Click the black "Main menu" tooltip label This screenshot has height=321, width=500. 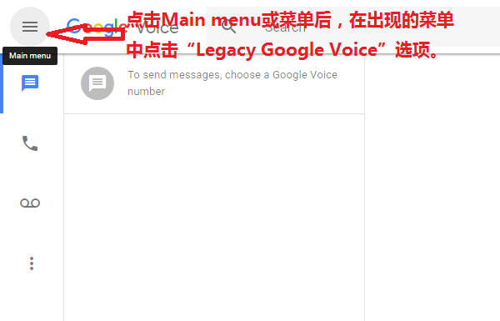(30, 56)
